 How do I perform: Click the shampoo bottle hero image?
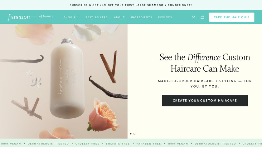pyautogui.click(x=67, y=78)
